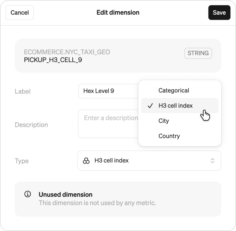Cancel editing the dimension
Screen dimensions: 236x231
click(20, 13)
